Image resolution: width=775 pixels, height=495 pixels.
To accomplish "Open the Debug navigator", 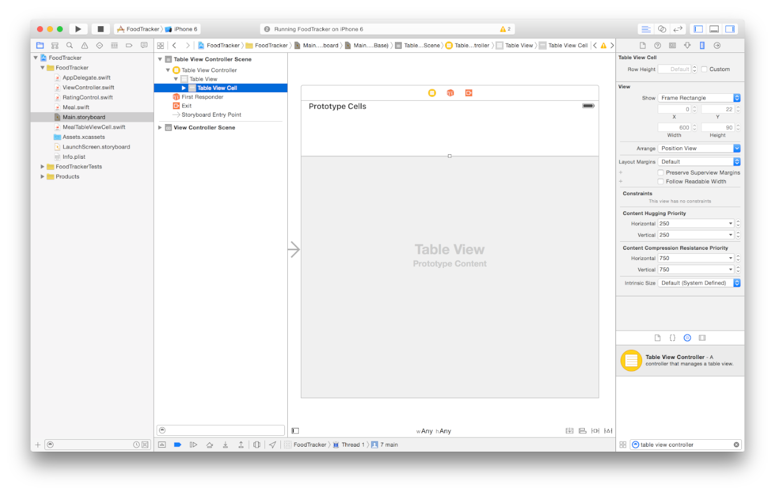I will [114, 45].
